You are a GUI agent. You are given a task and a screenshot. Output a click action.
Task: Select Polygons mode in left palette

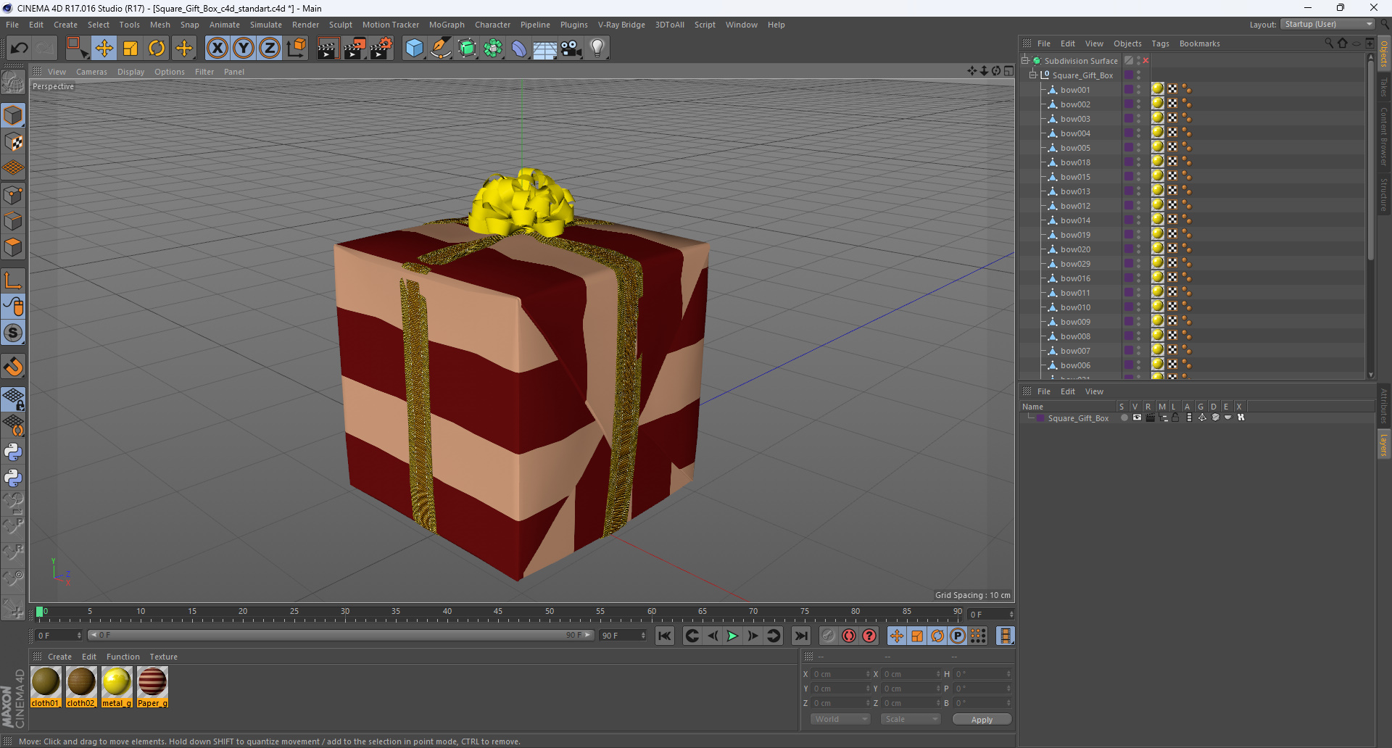click(x=13, y=247)
